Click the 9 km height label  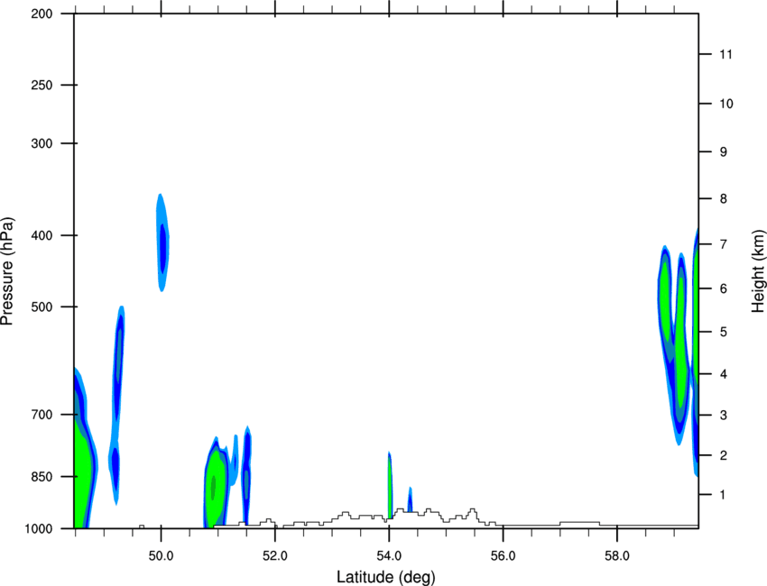coord(724,152)
